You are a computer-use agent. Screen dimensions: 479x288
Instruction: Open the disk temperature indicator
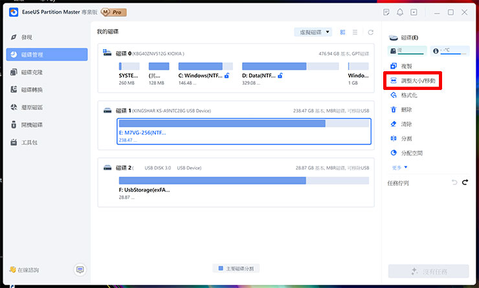[x=450, y=50]
